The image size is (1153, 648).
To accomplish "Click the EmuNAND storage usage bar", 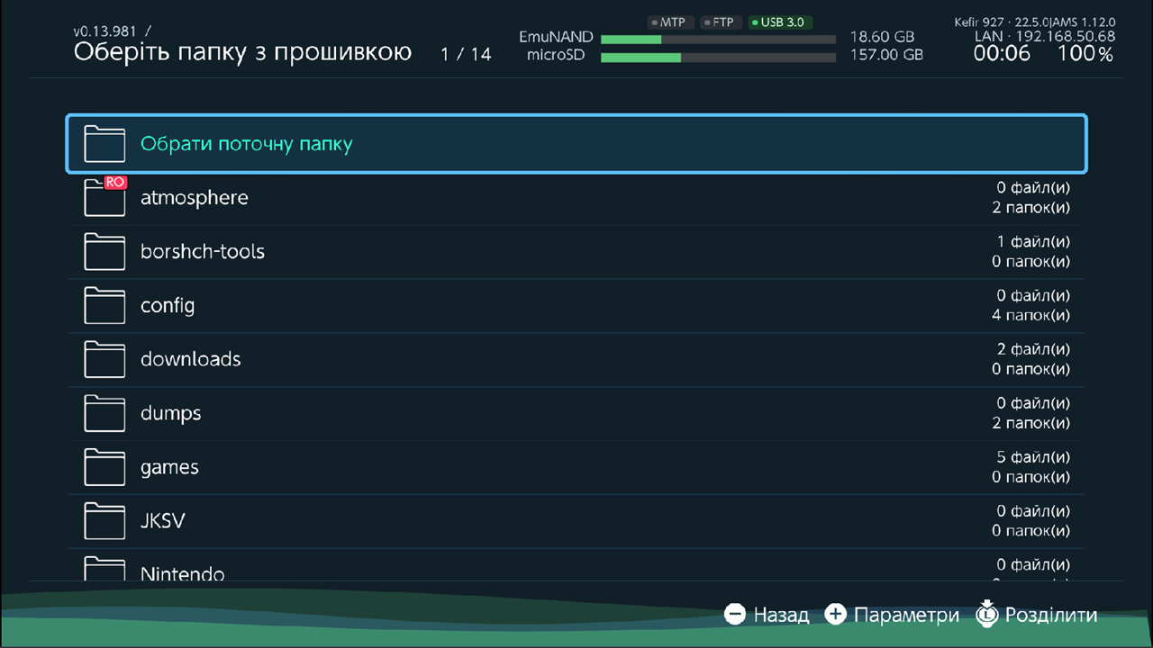I will 718,39.
